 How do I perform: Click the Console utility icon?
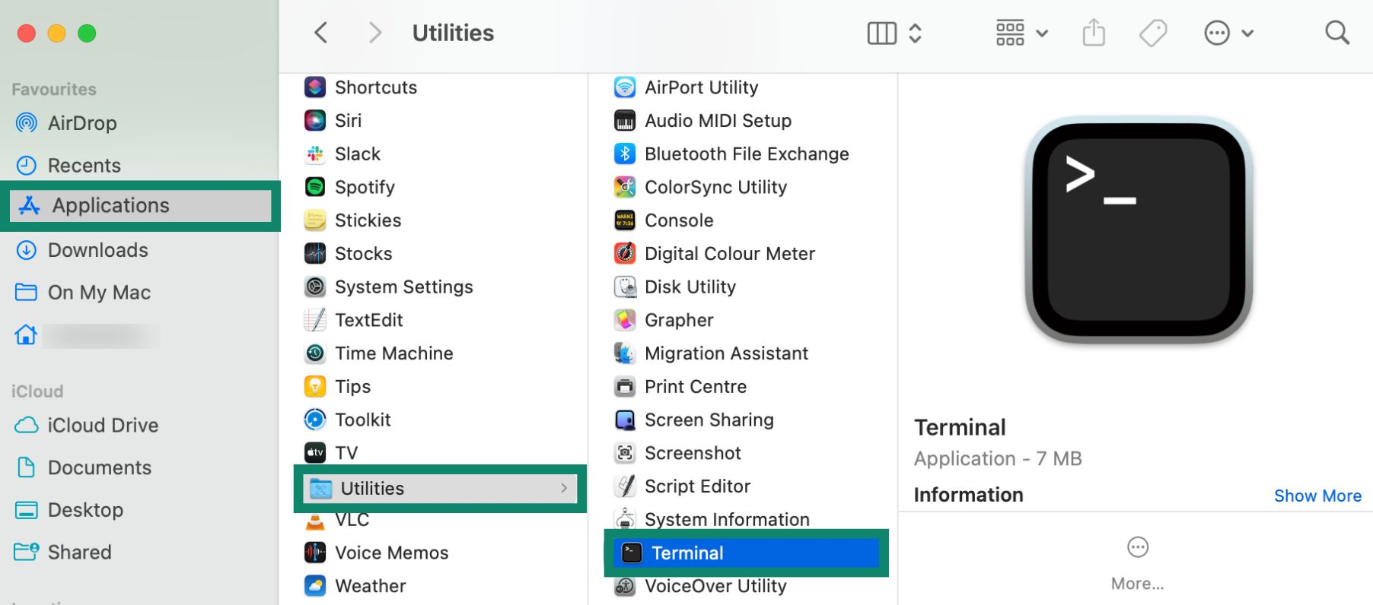point(624,220)
